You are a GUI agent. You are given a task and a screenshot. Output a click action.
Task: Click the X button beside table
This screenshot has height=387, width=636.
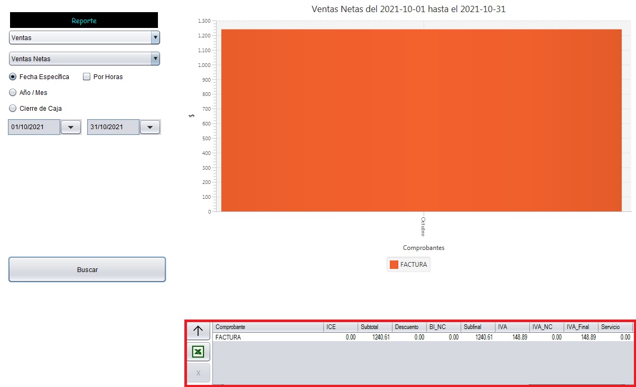click(x=198, y=373)
